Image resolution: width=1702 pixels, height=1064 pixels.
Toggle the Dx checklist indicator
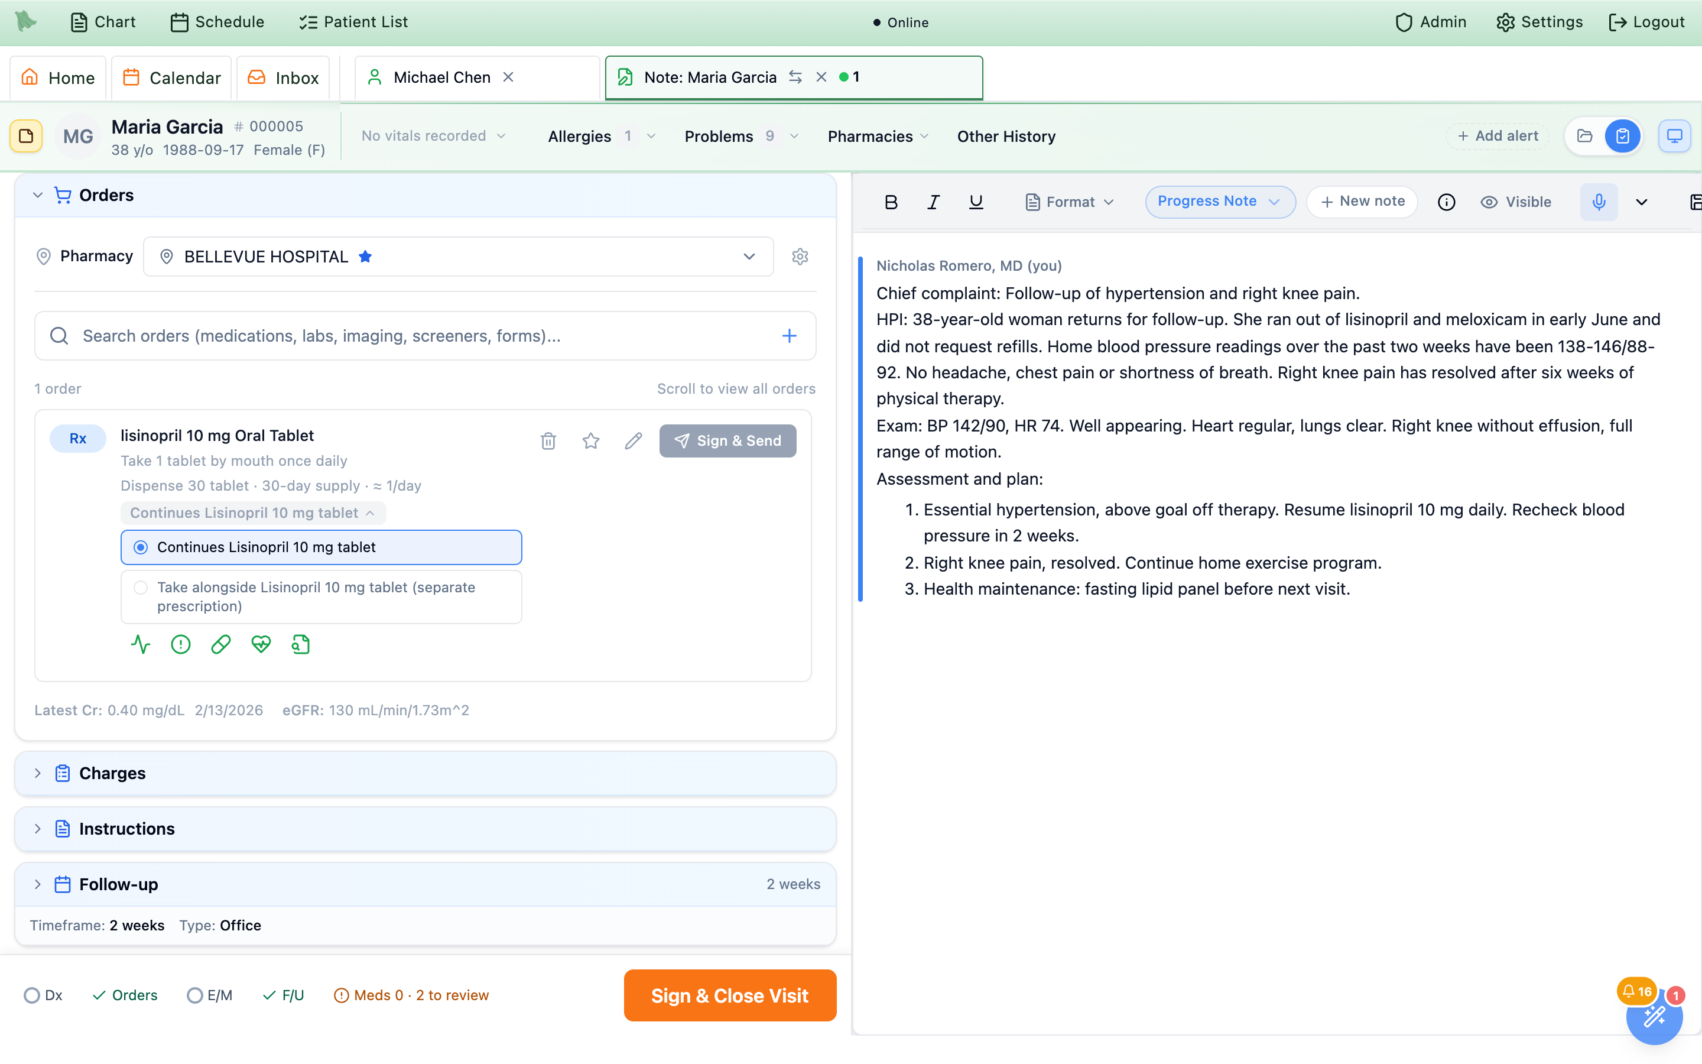coord(43,995)
